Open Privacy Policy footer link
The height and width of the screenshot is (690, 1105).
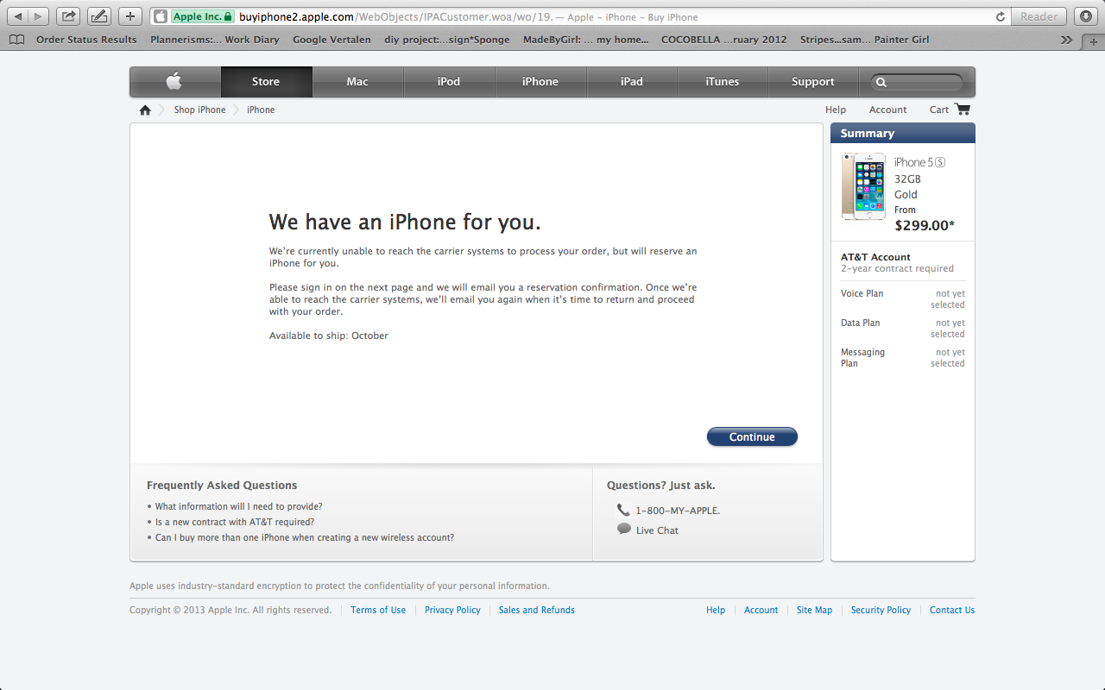(x=452, y=610)
